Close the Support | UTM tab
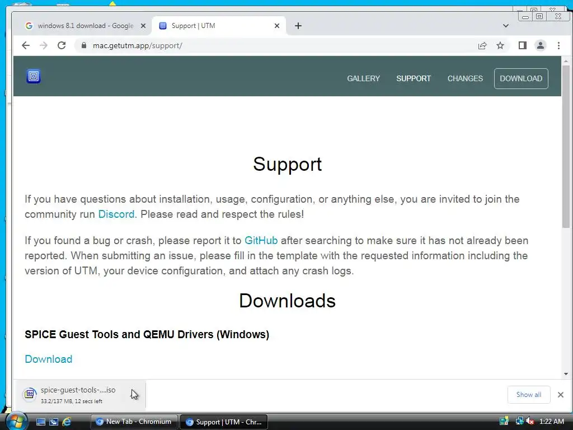573x430 pixels. coord(276,26)
